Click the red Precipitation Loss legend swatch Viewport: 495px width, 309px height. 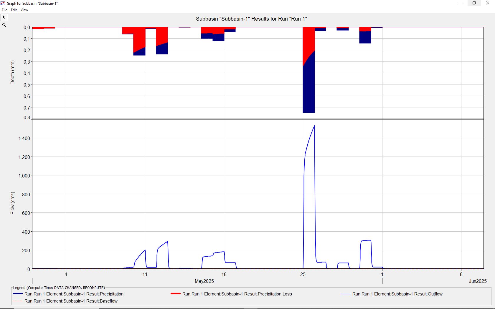(176, 294)
